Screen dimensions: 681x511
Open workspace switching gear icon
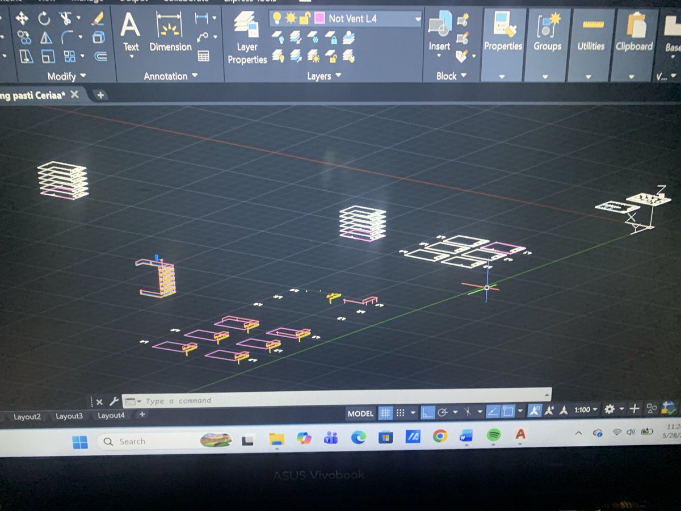coord(610,409)
